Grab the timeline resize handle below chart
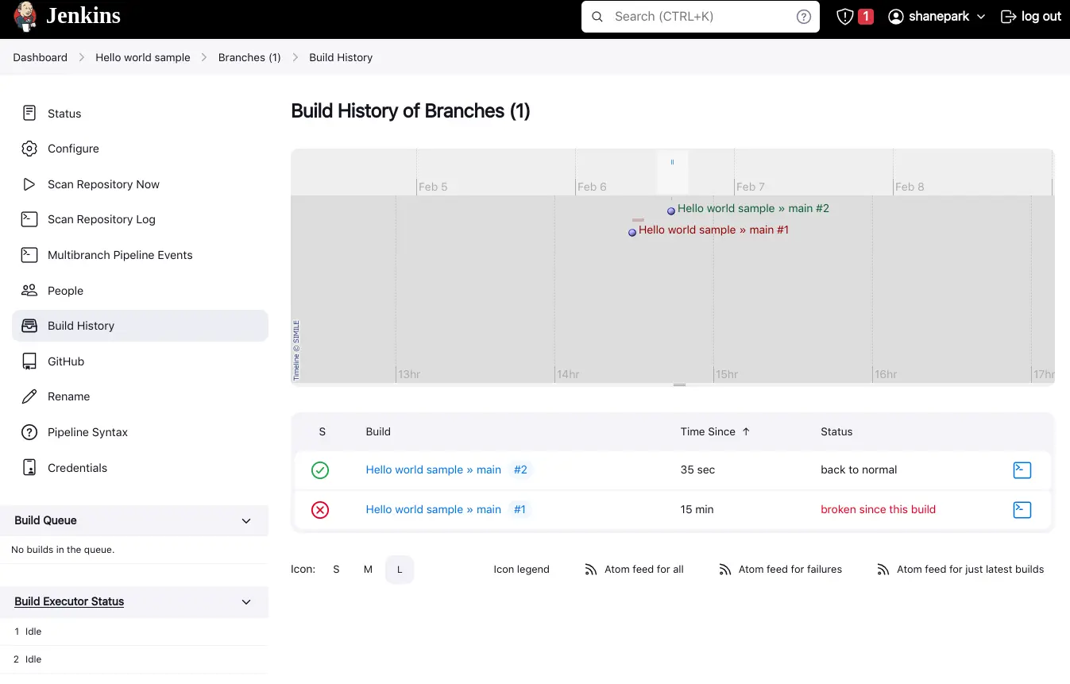Viewport: 1070px width, 684px height. 679,385
